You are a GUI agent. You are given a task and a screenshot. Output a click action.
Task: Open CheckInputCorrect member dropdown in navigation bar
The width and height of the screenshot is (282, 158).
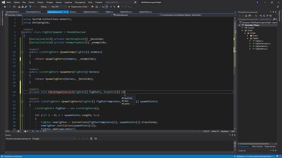(197, 15)
